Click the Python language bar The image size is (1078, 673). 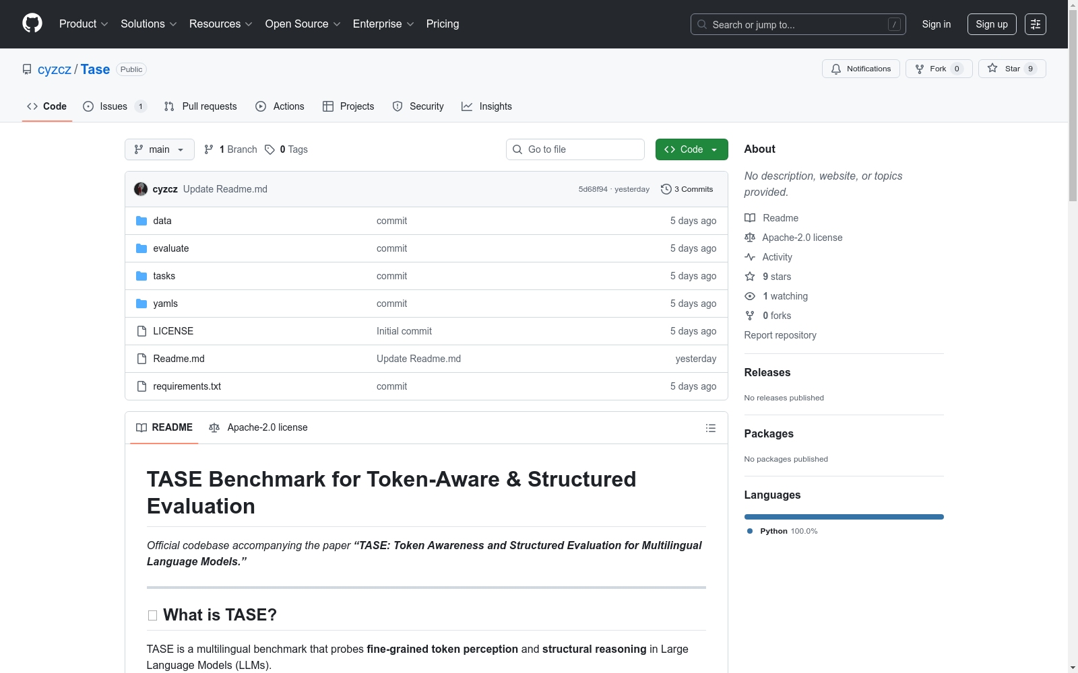tap(844, 517)
